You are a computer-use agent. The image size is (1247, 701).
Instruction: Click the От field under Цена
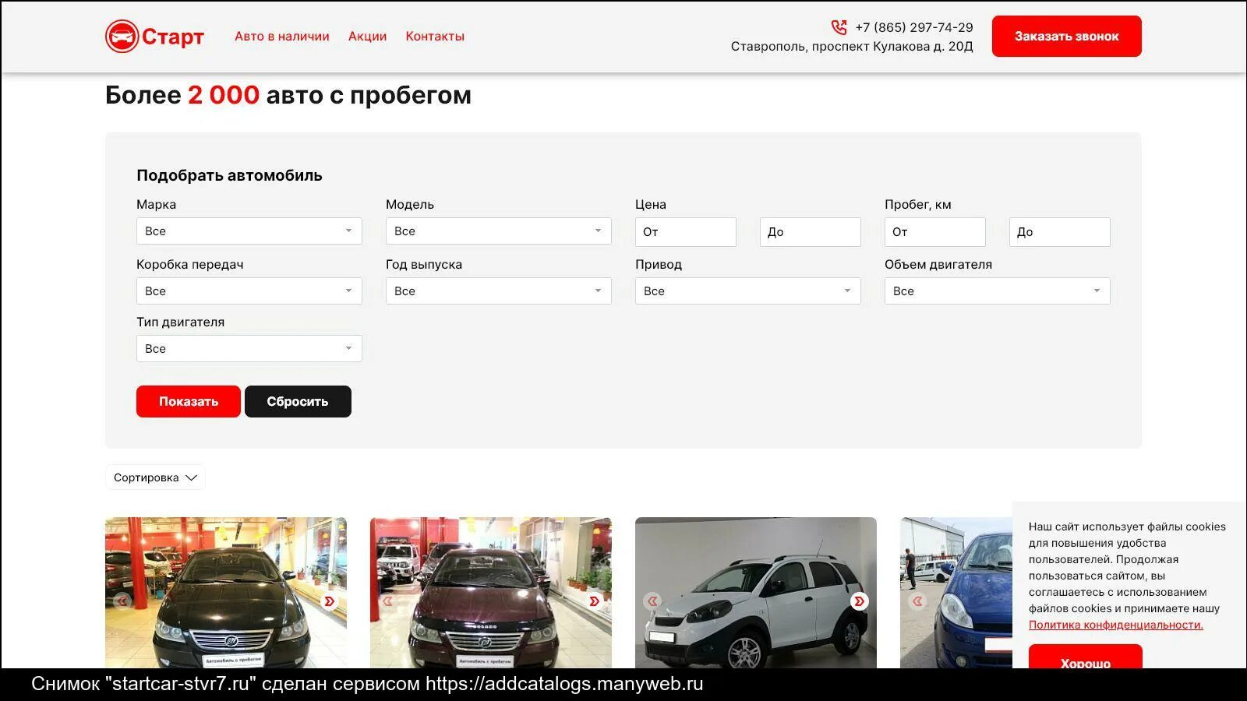click(x=685, y=231)
